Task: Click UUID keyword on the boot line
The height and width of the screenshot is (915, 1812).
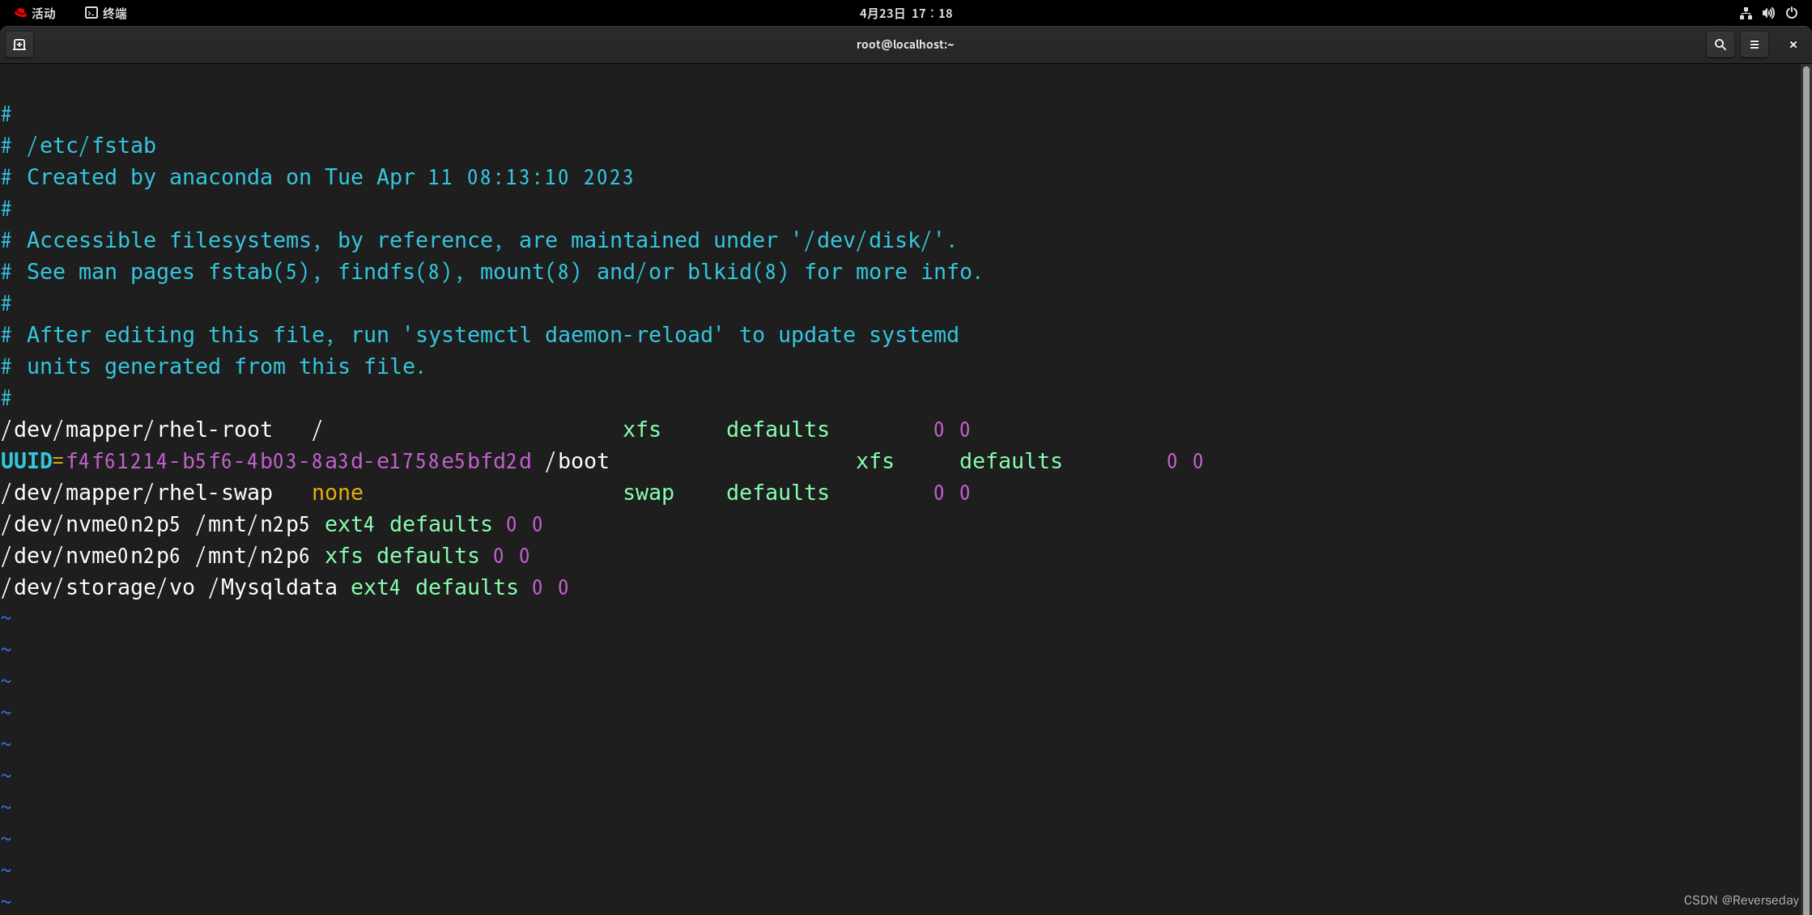Action: tap(26, 461)
